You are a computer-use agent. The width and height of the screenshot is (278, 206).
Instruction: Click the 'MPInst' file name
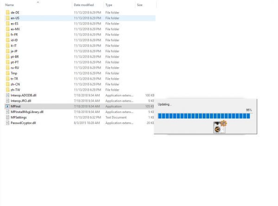[x=16, y=106]
